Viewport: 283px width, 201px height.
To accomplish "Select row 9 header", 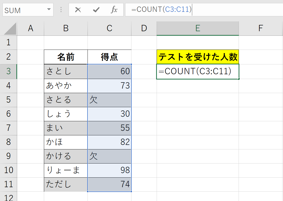I will 9,156.
